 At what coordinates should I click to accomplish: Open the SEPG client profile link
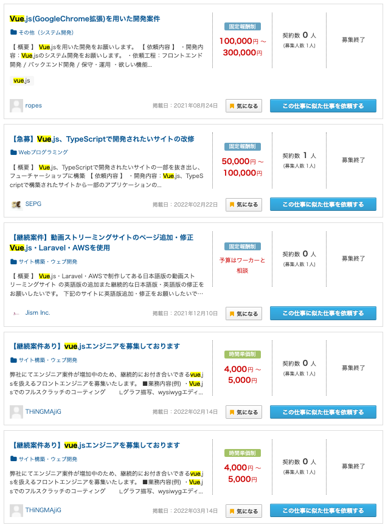[33, 204]
